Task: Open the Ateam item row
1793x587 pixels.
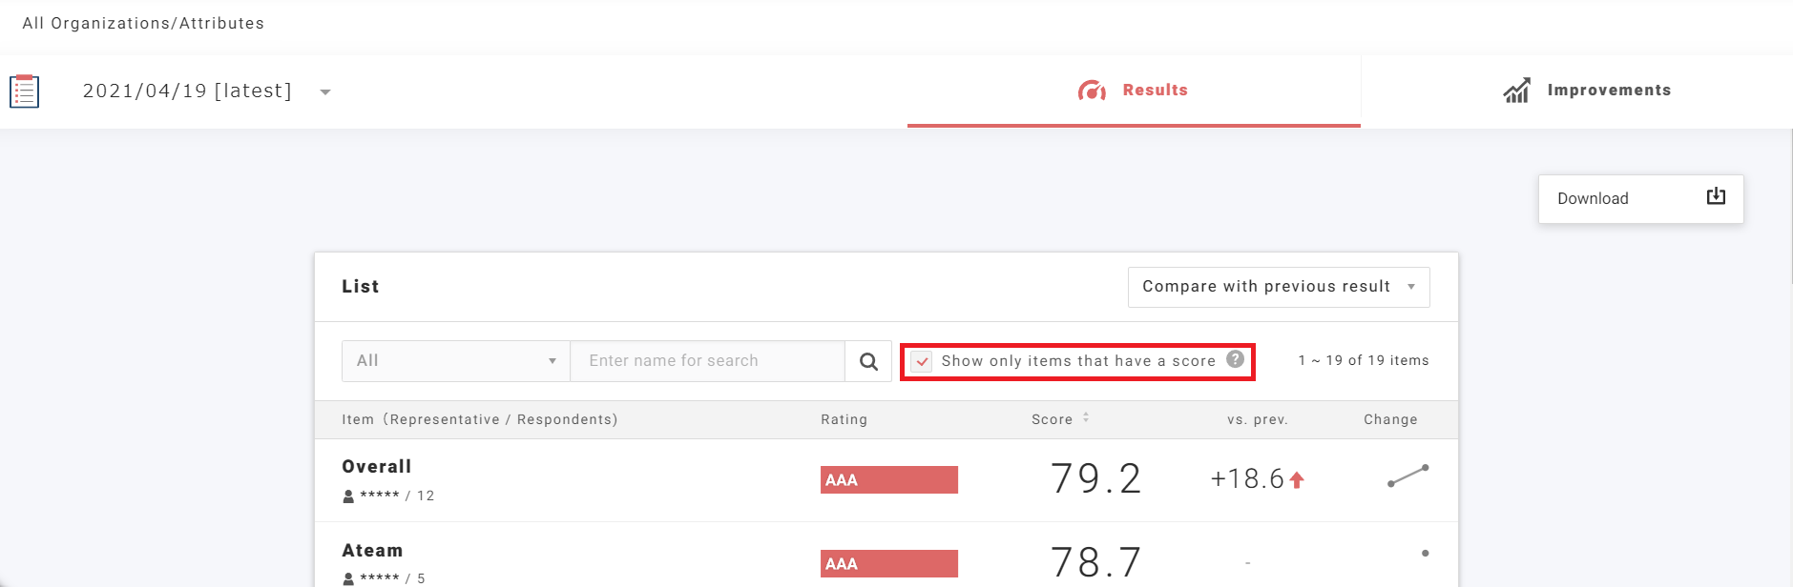Action: [x=372, y=551]
